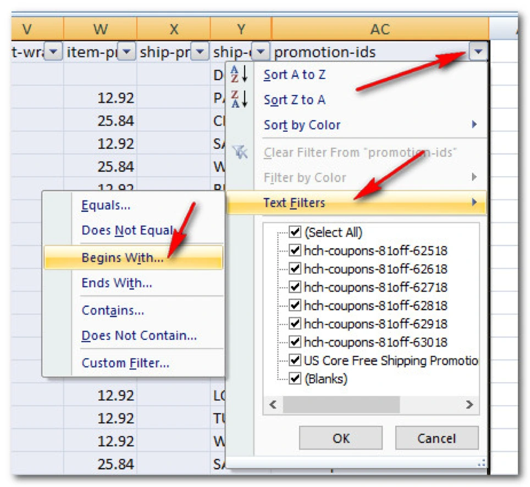Click the filter menu resize grip
This screenshot has height=487, width=530.
482,463
